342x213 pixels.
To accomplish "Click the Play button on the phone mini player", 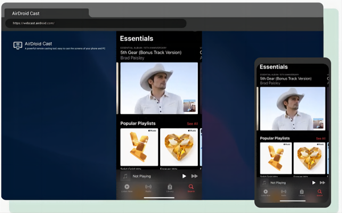I will point(313,183).
